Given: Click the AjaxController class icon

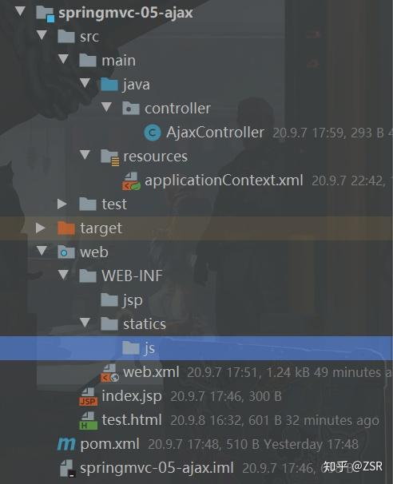Looking at the screenshot, I should pos(153,133).
